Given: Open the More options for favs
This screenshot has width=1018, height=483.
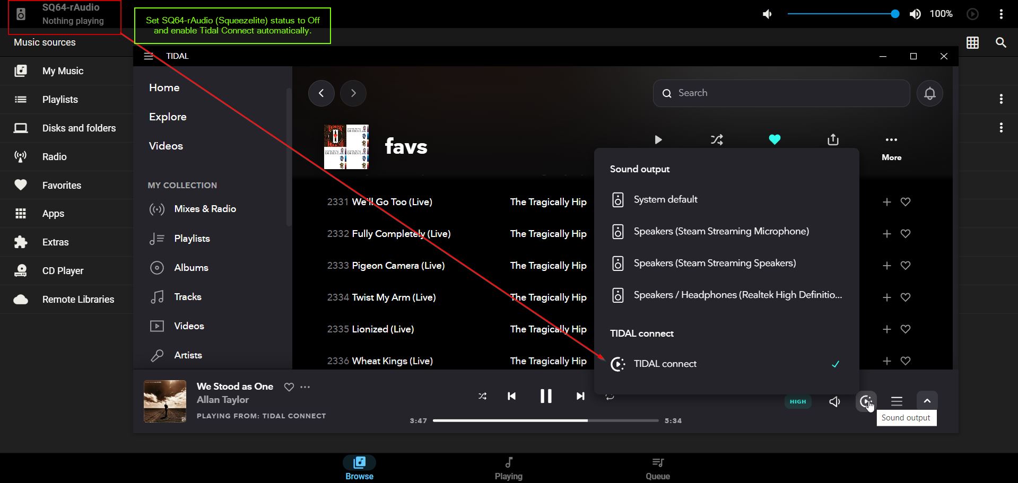Looking at the screenshot, I should click(x=891, y=147).
